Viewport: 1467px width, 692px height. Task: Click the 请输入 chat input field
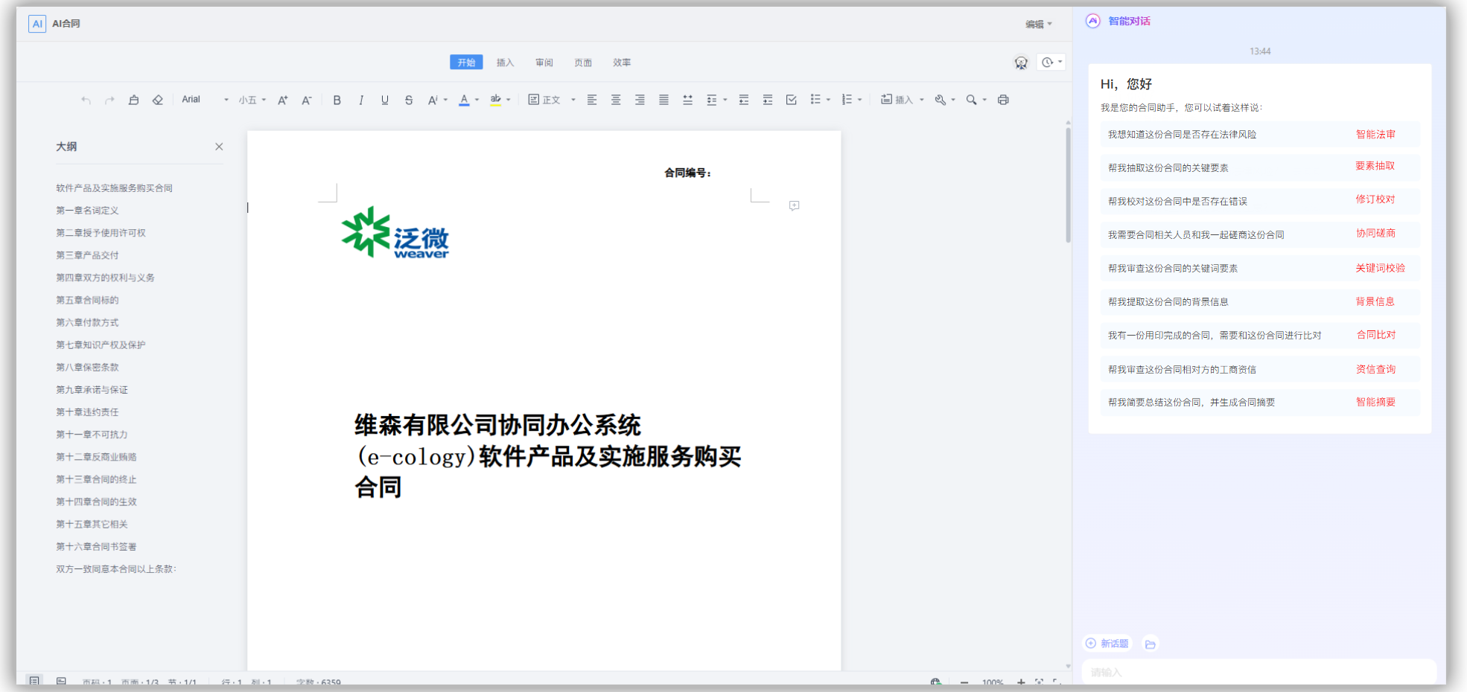point(1258,672)
